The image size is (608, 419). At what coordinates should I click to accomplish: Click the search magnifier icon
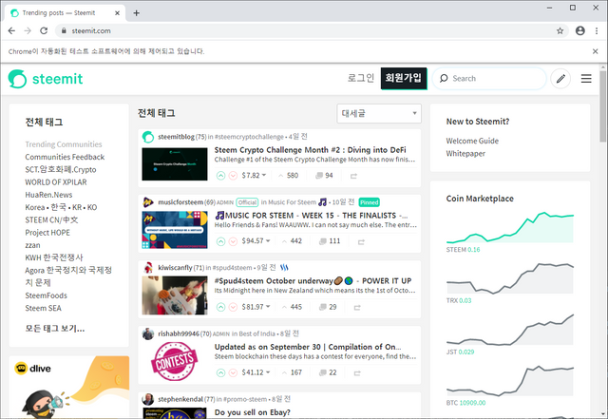point(444,78)
